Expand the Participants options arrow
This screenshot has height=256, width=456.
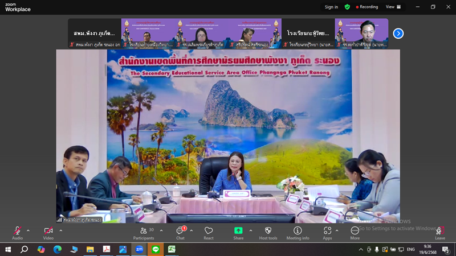[161, 231]
